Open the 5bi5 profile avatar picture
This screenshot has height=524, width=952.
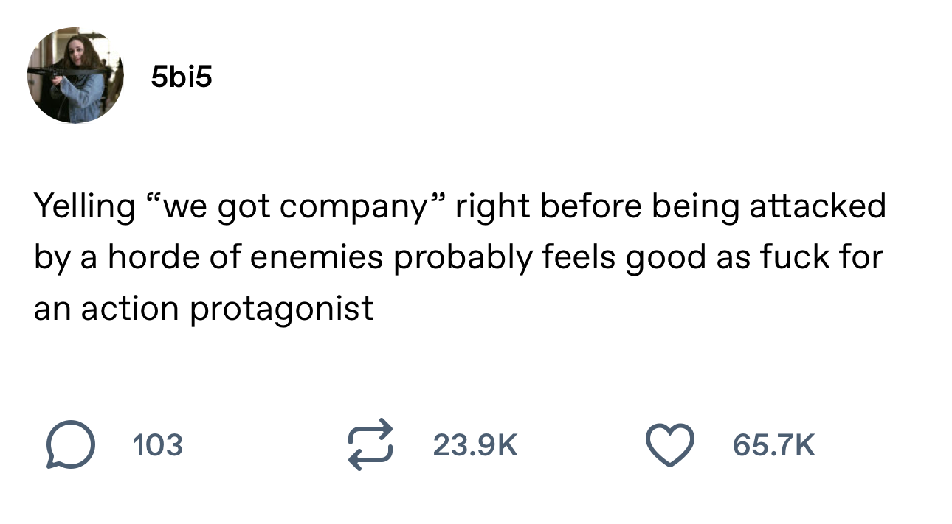click(75, 75)
